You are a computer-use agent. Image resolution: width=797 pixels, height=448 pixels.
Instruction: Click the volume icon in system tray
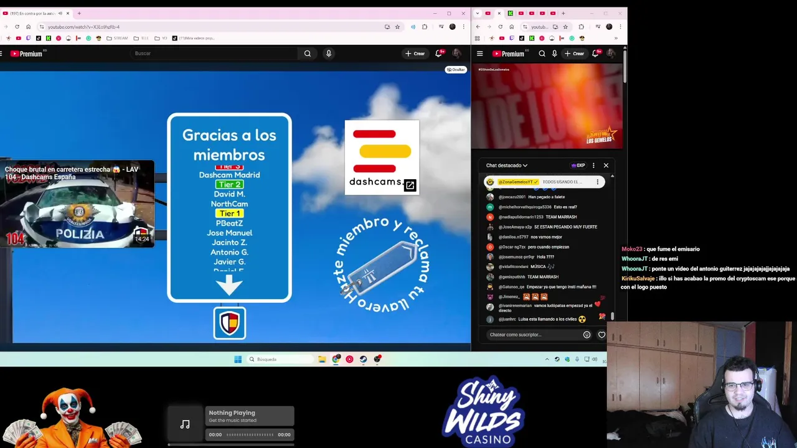595,359
